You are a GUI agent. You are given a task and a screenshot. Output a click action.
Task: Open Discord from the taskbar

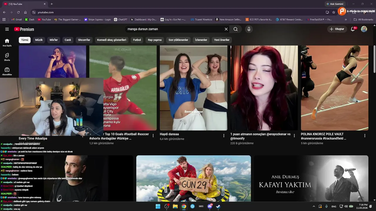click(x=210, y=206)
